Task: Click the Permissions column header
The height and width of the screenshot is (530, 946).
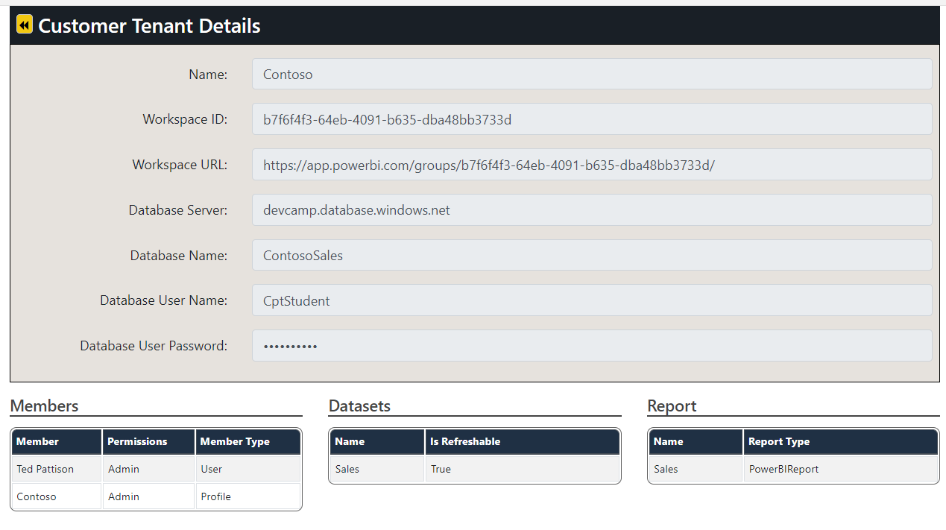Action: tap(148, 441)
